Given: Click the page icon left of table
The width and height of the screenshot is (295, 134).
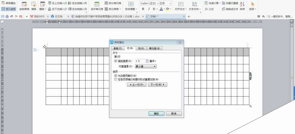Looking at the screenshot, I should tap(35, 50).
